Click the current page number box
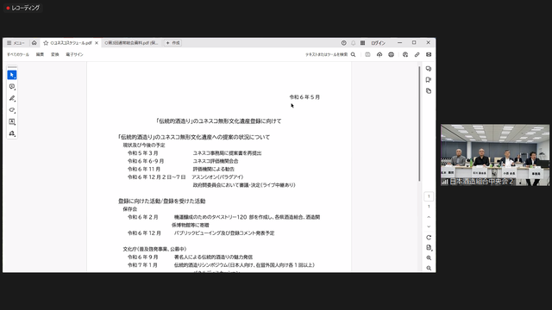 tap(429, 196)
